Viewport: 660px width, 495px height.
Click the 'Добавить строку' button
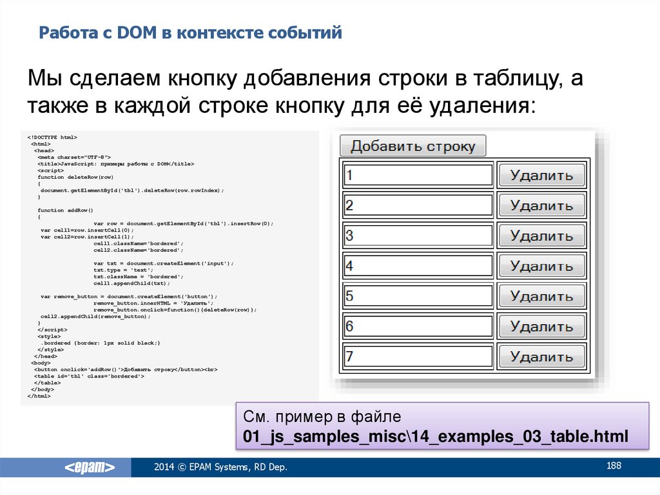(x=412, y=146)
